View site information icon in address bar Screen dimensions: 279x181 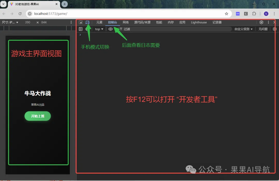(x=30, y=14)
